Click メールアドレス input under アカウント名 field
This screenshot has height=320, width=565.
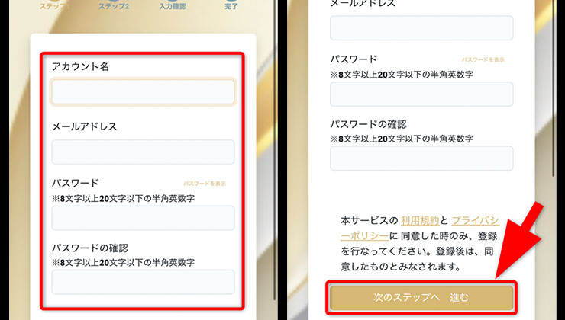point(143,152)
